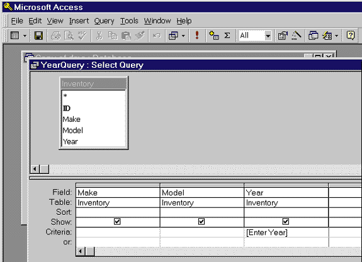Viewport: 362px width, 262px height.
Task: Click the [Enter Year] criteria cell
Action: coord(286,232)
